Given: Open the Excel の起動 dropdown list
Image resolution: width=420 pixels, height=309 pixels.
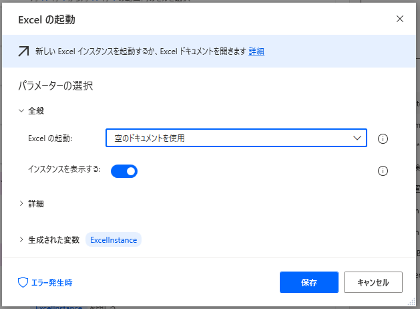Looking at the screenshot, I should (236, 138).
